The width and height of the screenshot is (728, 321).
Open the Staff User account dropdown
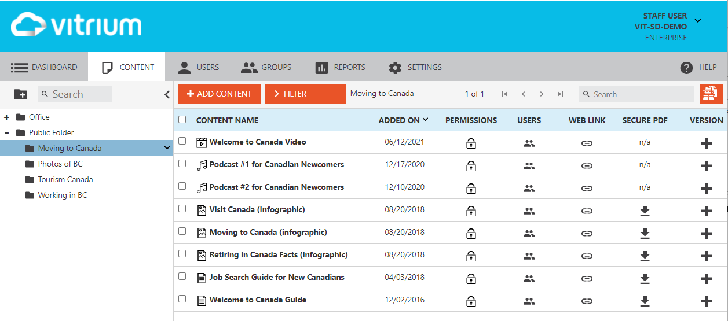click(697, 21)
